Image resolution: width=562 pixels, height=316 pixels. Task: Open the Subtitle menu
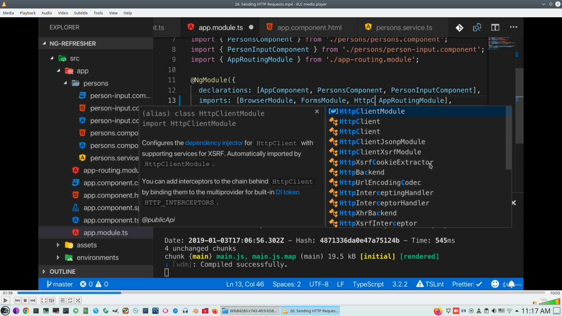point(80,13)
